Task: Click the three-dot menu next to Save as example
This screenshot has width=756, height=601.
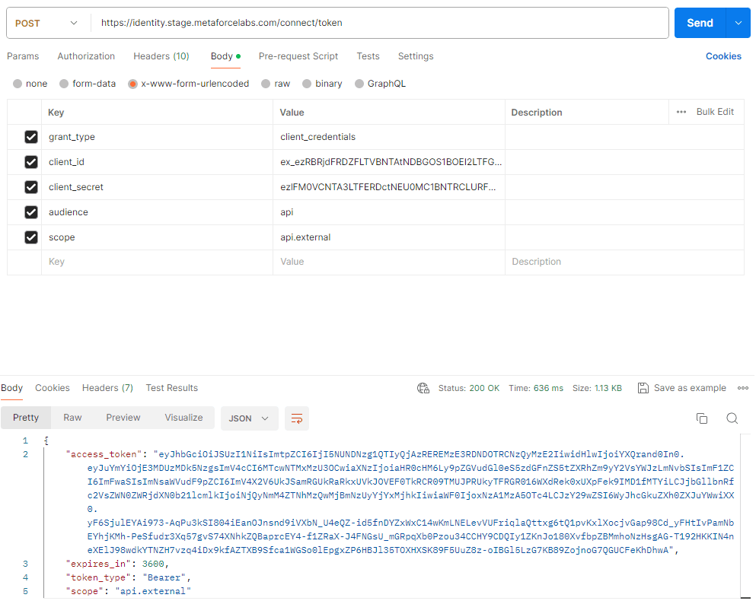Action: [x=742, y=387]
